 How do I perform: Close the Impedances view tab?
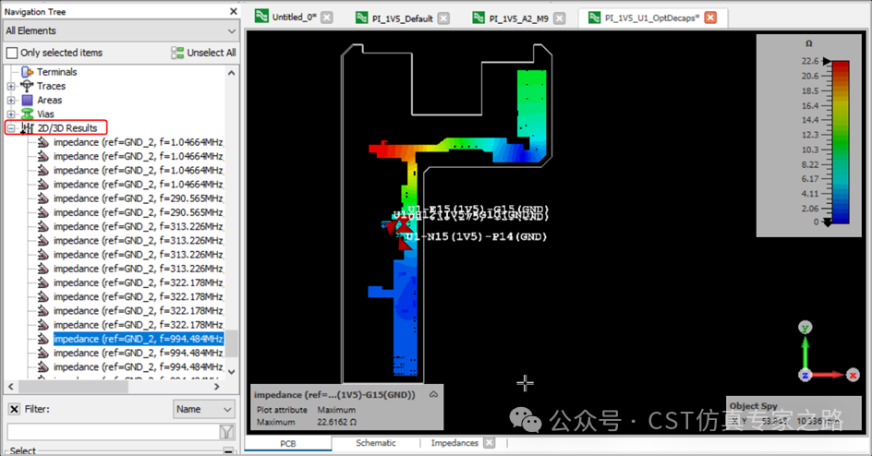click(489, 443)
